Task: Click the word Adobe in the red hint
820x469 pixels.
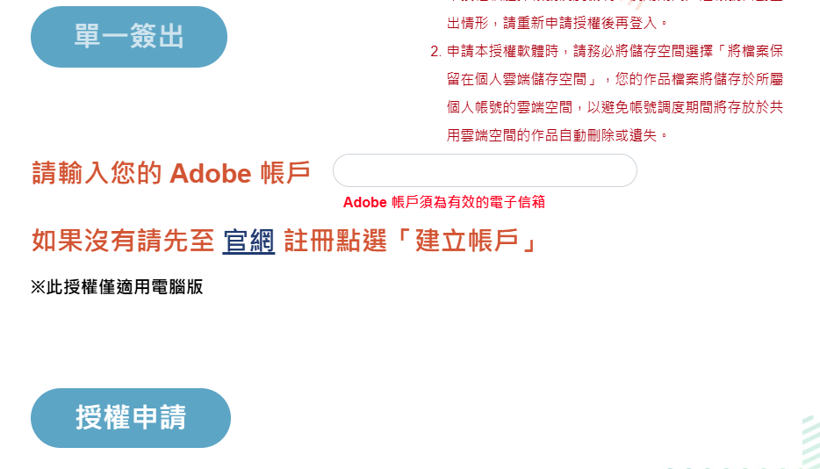Action: coord(365,203)
